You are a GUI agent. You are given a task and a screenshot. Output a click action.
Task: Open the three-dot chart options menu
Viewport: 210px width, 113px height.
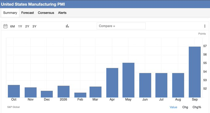click(x=205, y=26)
